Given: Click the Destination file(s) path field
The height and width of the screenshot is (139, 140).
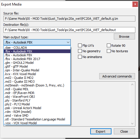Looking at the screenshot, I should pyautogui.click(x=69, y=30).
